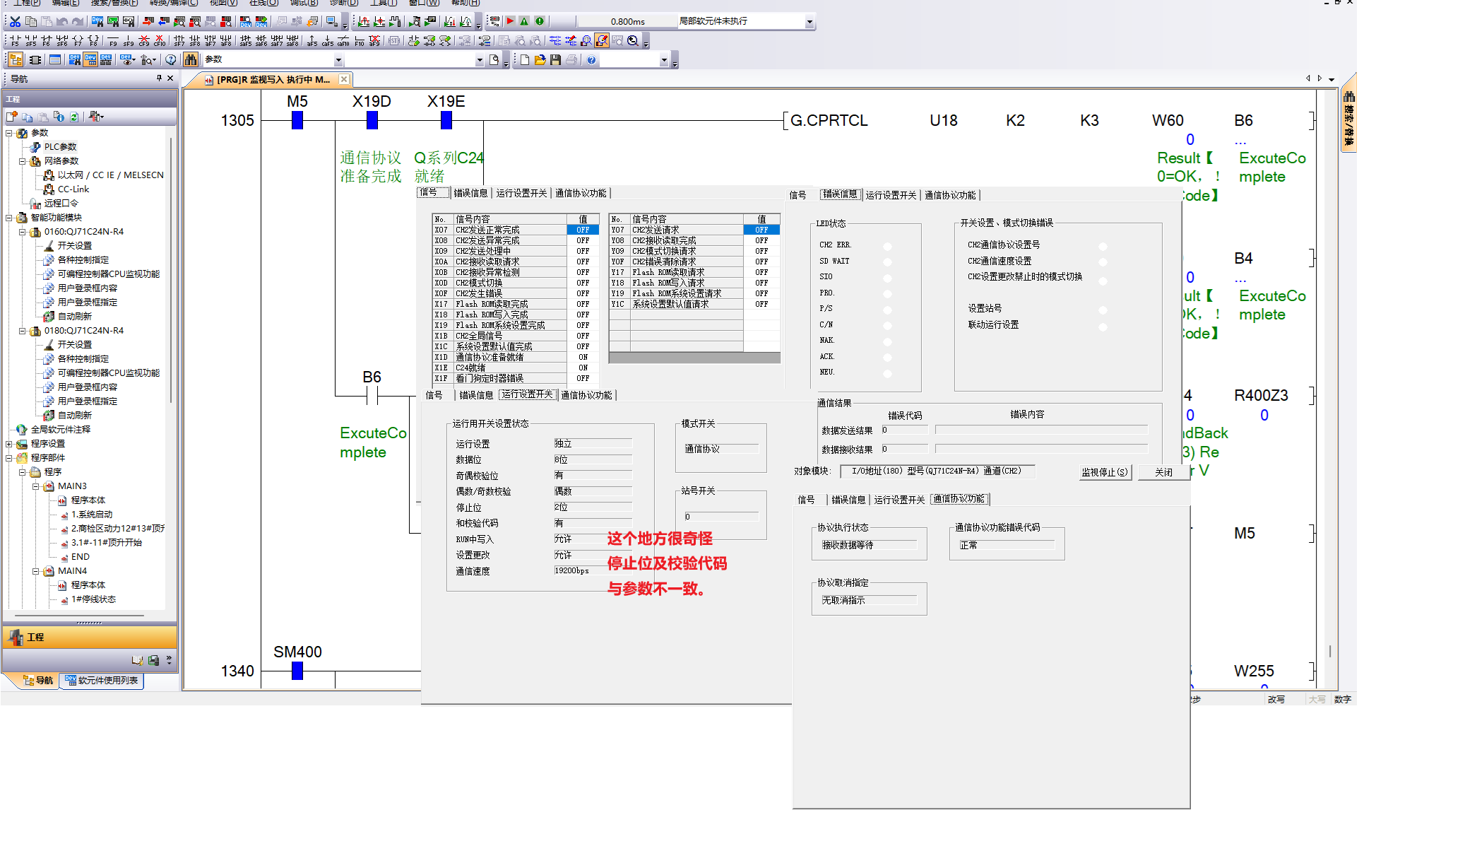The image size is (1465, 851).
Task: Collapse the 智能功能模块 tree node
Action: (x=9, y=218)
